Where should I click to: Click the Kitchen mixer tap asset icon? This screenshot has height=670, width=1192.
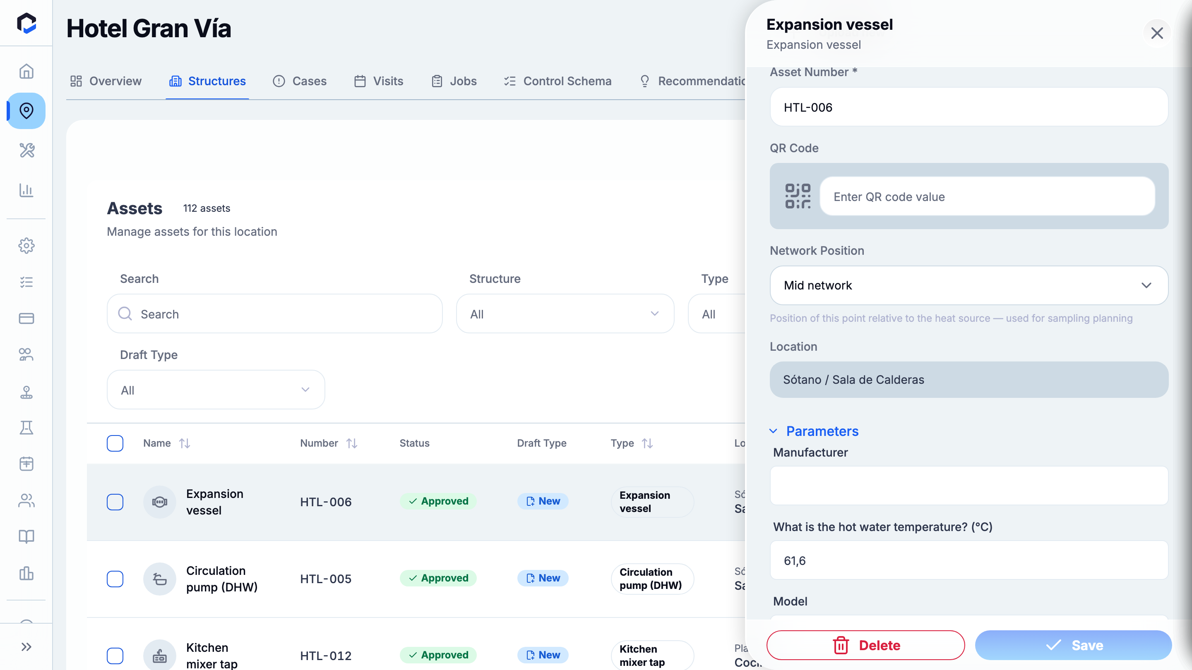pyautogui.click(x=160, y=655)
